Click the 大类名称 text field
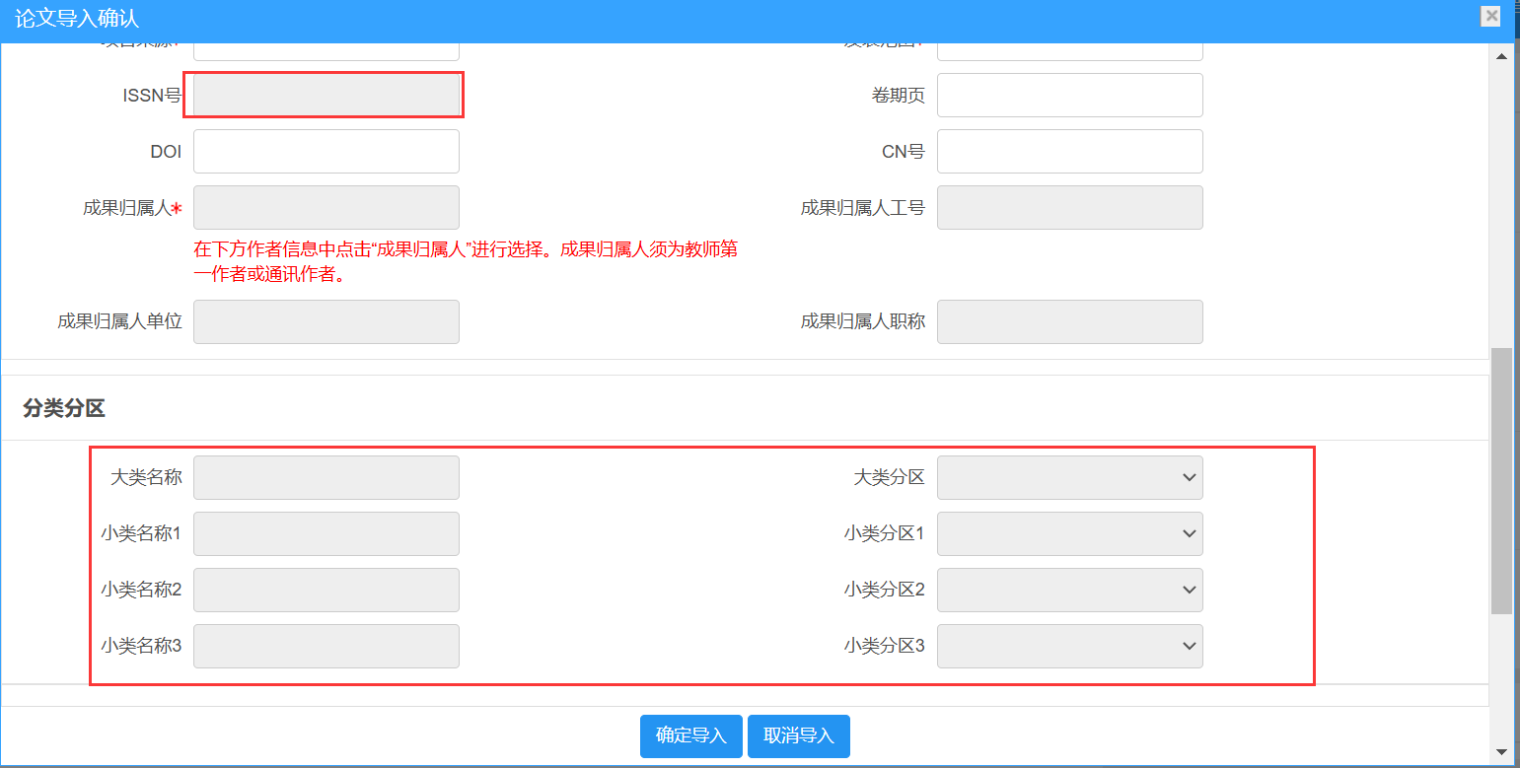The image size is (1520, 768). coord(326,478)
